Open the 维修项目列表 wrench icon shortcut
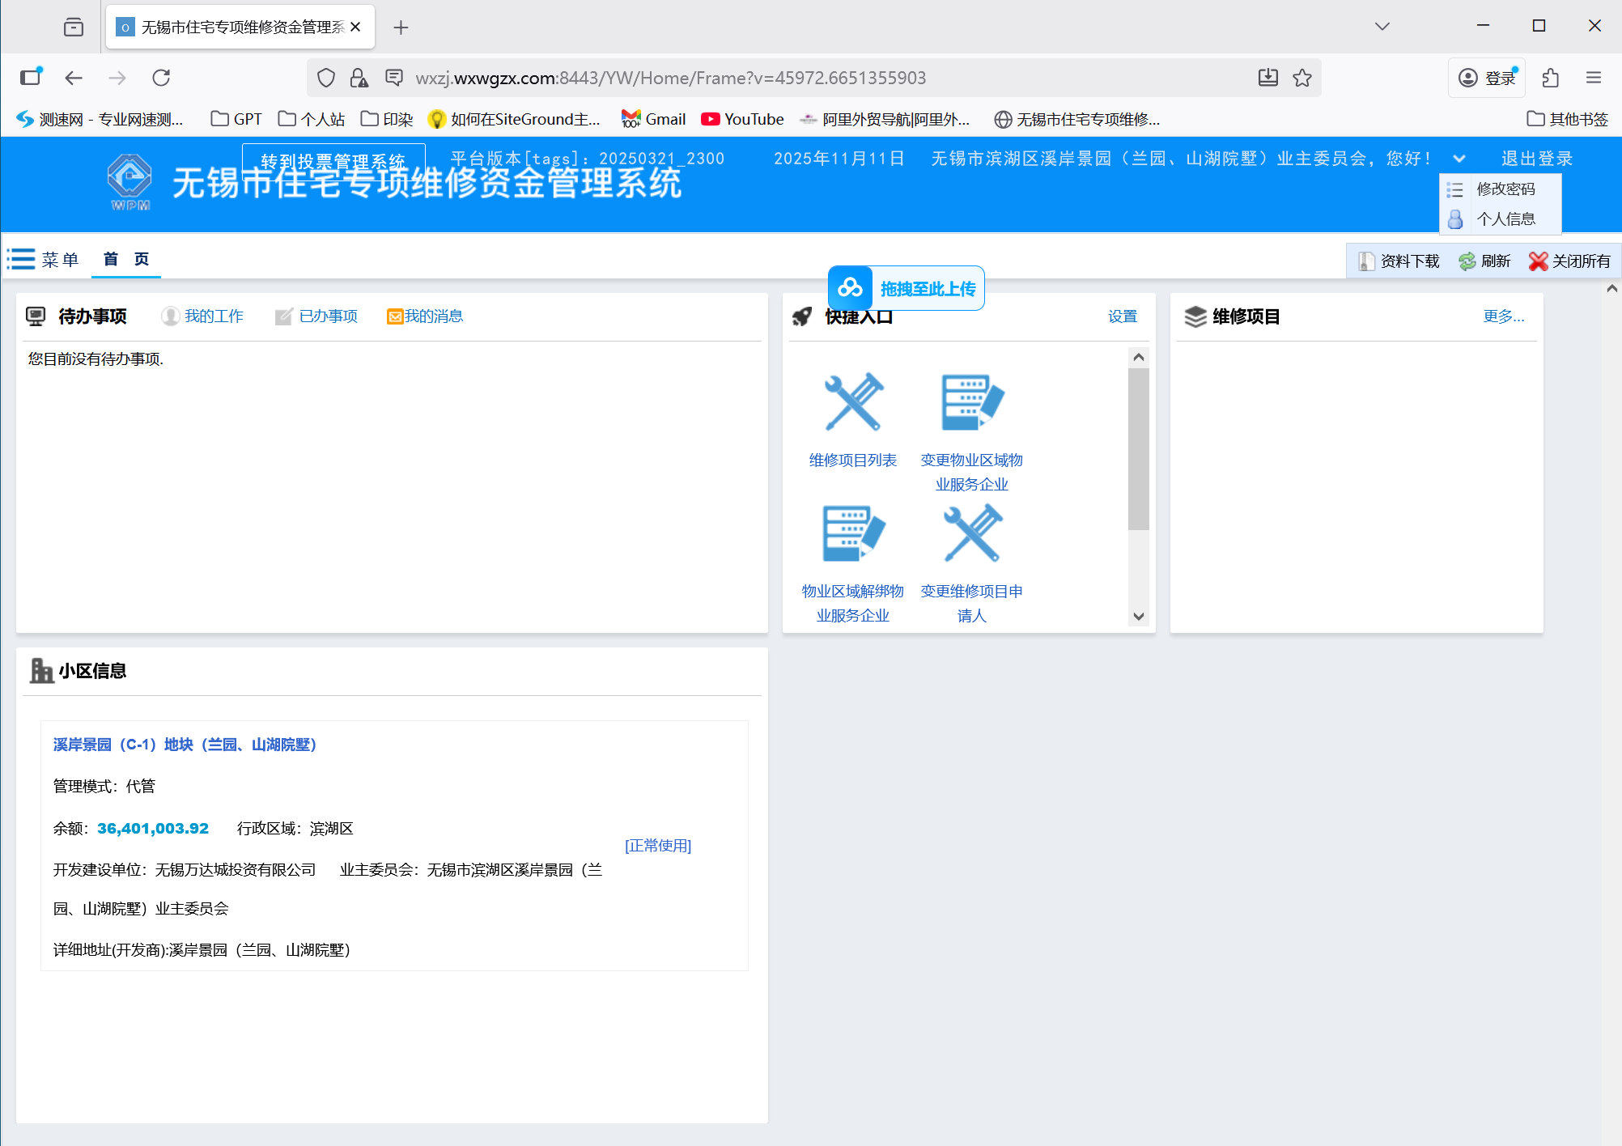Viewport: 1622px width, 1146px height. point(852,402)
